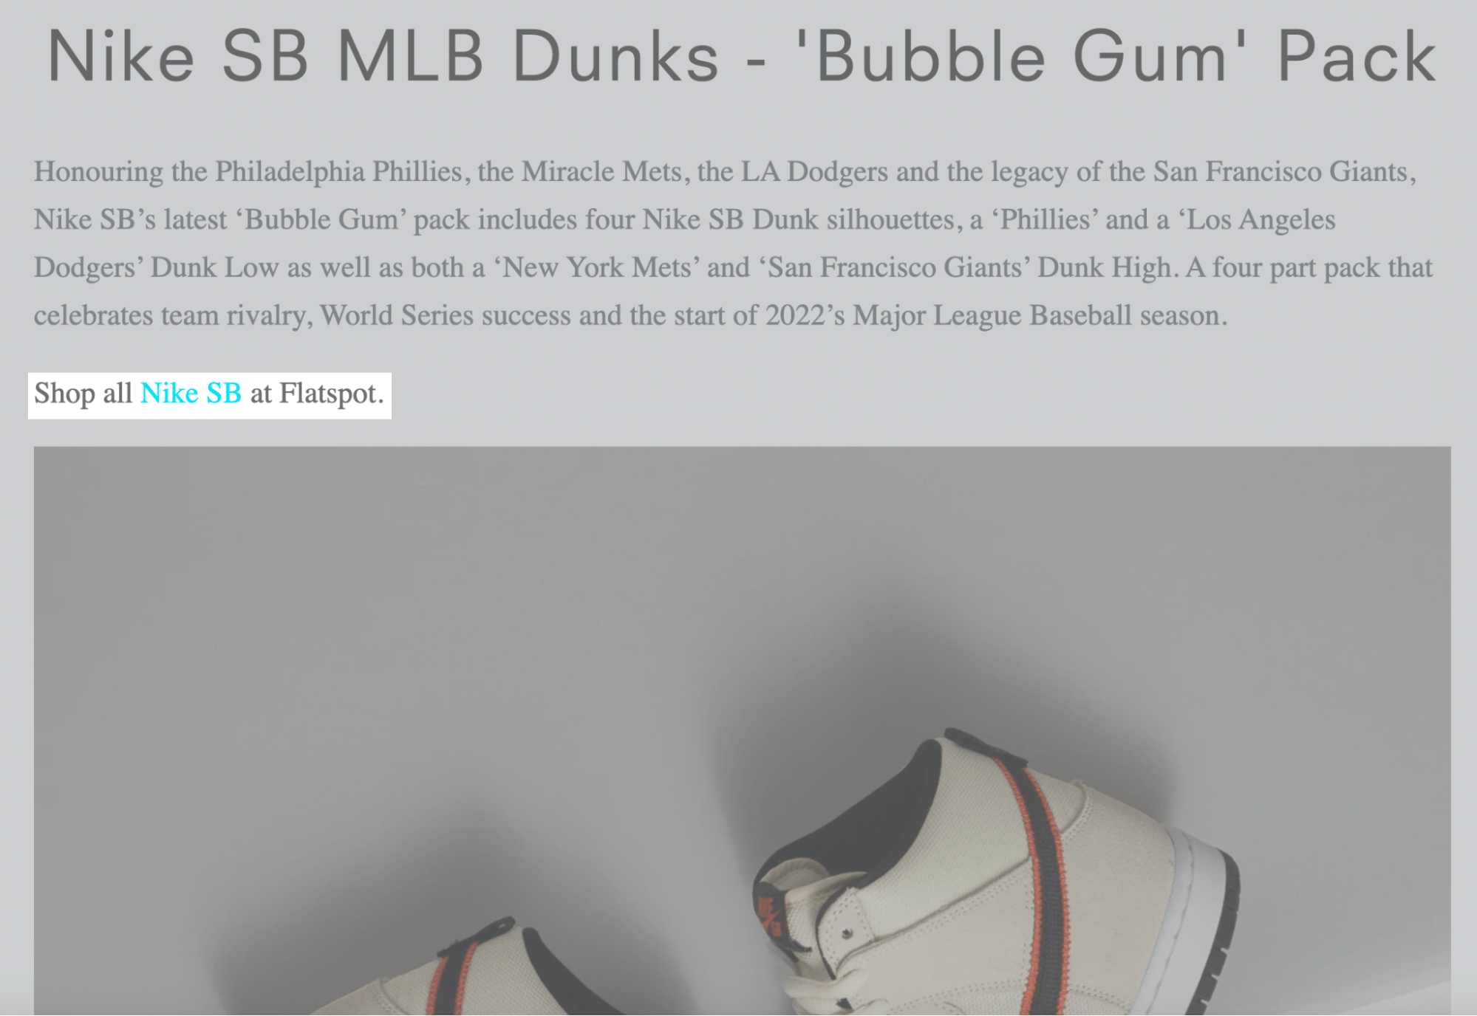Click 'MLB' in the page title
Image resolution: width=1477 pixels, height=1016 pixels.
click(x=410, y=57)
